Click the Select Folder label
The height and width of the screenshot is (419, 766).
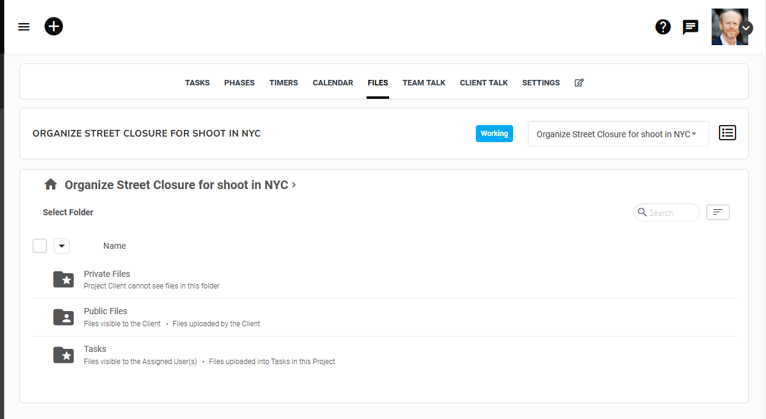point(68,212)
